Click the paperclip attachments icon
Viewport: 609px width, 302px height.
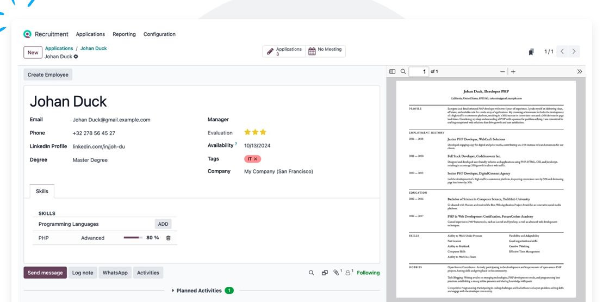coord(337,273)
